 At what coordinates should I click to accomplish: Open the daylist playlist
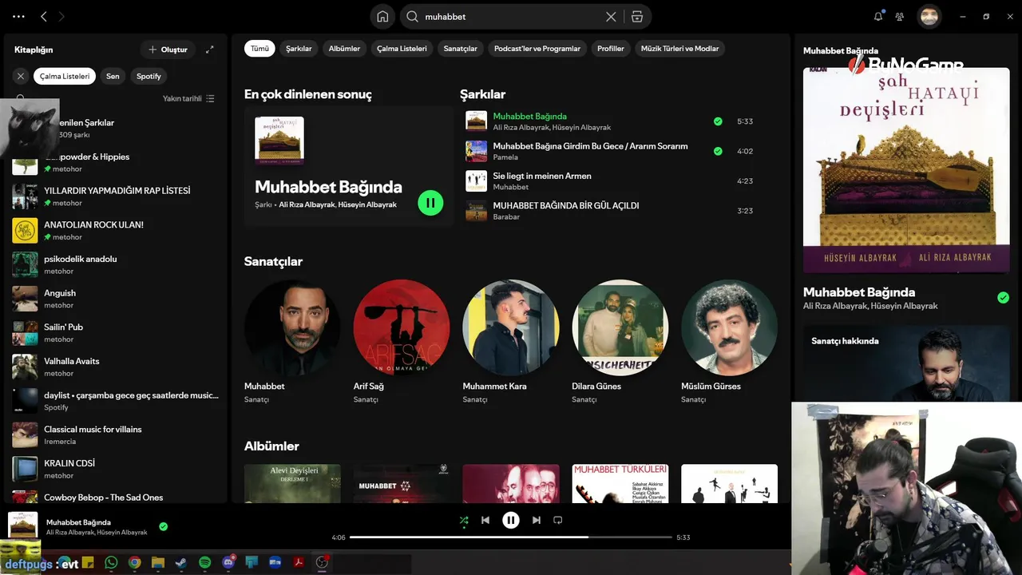pos(116,401)
